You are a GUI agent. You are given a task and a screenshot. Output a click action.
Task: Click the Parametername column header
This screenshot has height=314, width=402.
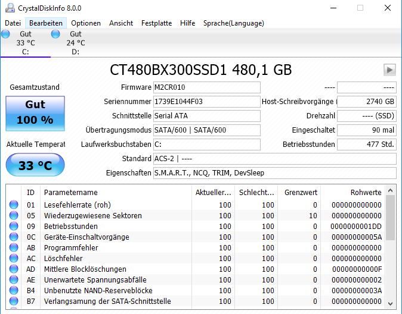(116, 192)
